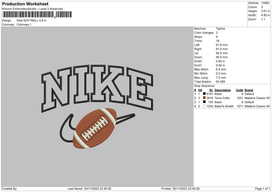Click thread code 1221
This screenshot has width=272, height=192.
coord(240,98)
